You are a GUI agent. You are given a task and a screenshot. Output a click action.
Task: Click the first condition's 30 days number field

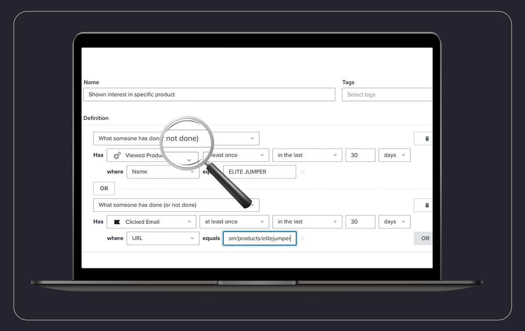[x=360, y=155]
